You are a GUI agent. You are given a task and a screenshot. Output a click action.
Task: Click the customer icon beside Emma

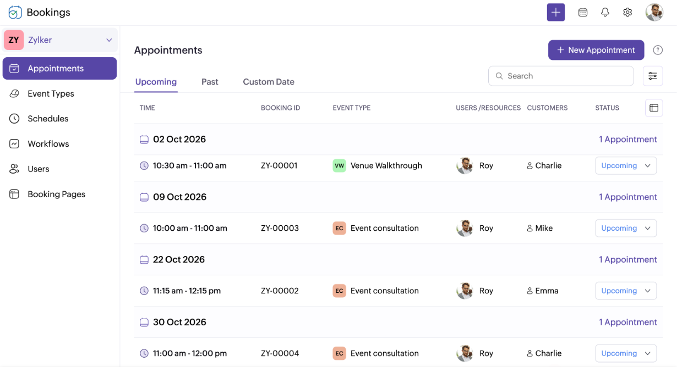click(530, 291)
